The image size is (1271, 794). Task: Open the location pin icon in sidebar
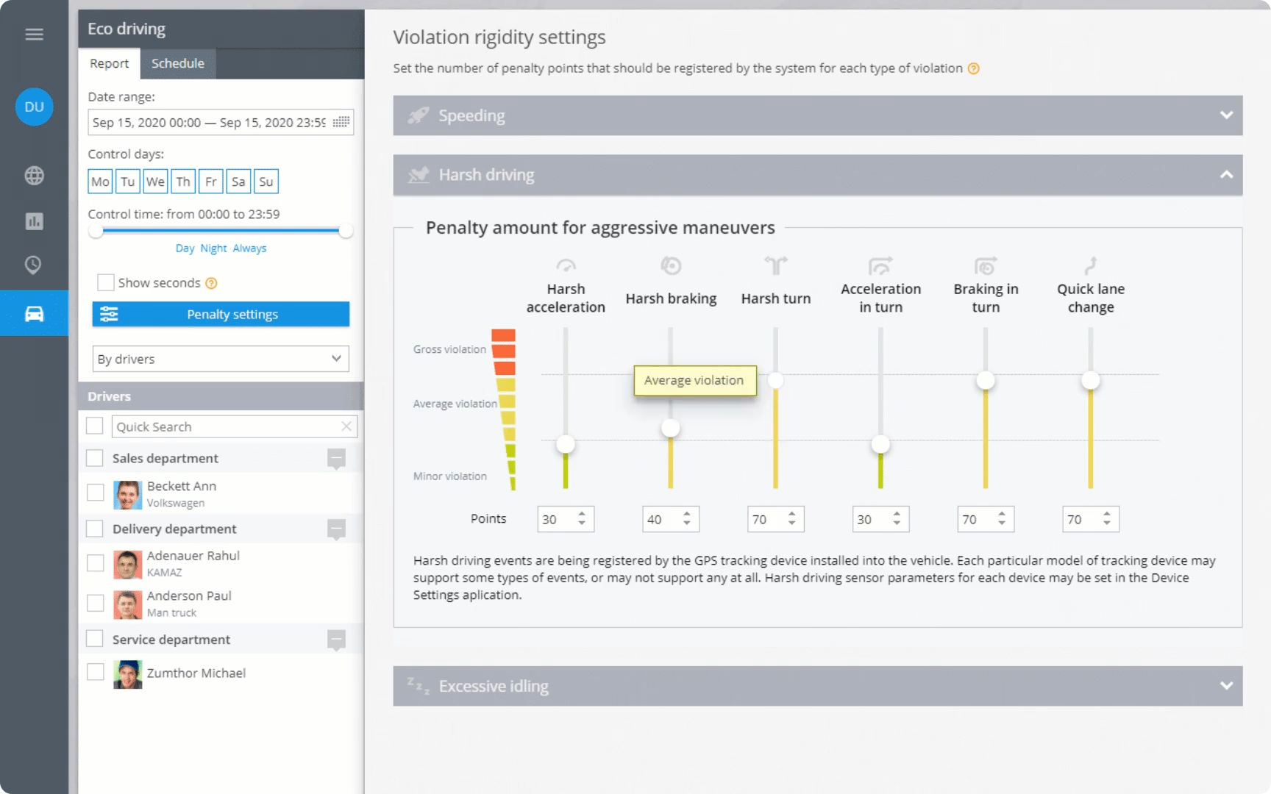pos(34,265)
